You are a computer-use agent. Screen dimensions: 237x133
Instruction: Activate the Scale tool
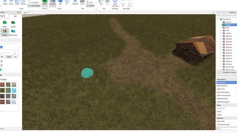17,3
